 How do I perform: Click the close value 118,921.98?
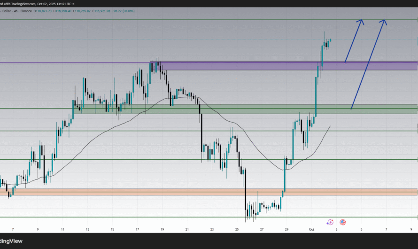[x=101, y=11]
